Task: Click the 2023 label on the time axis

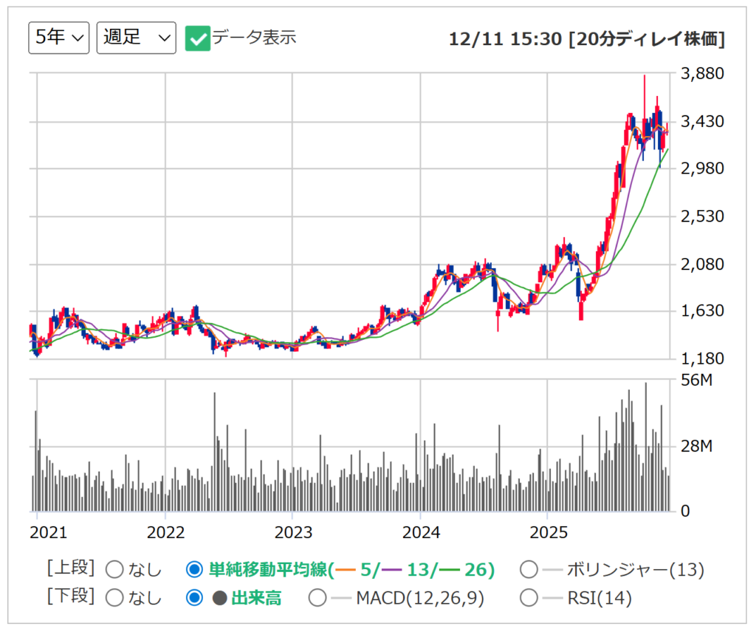Action: (293, 532)
